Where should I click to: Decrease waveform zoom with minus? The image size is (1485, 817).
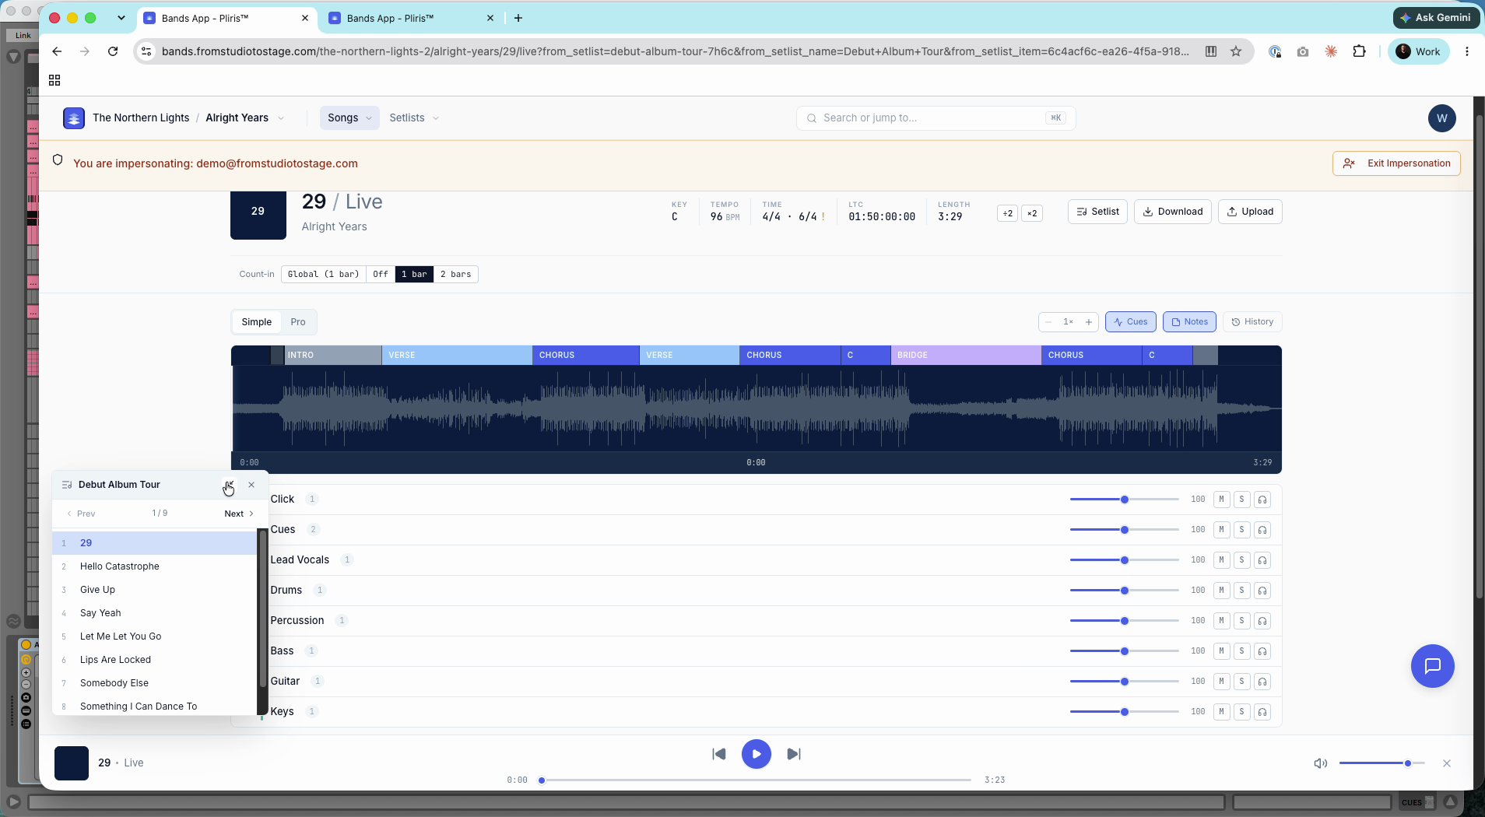[x=1048, y=322]
